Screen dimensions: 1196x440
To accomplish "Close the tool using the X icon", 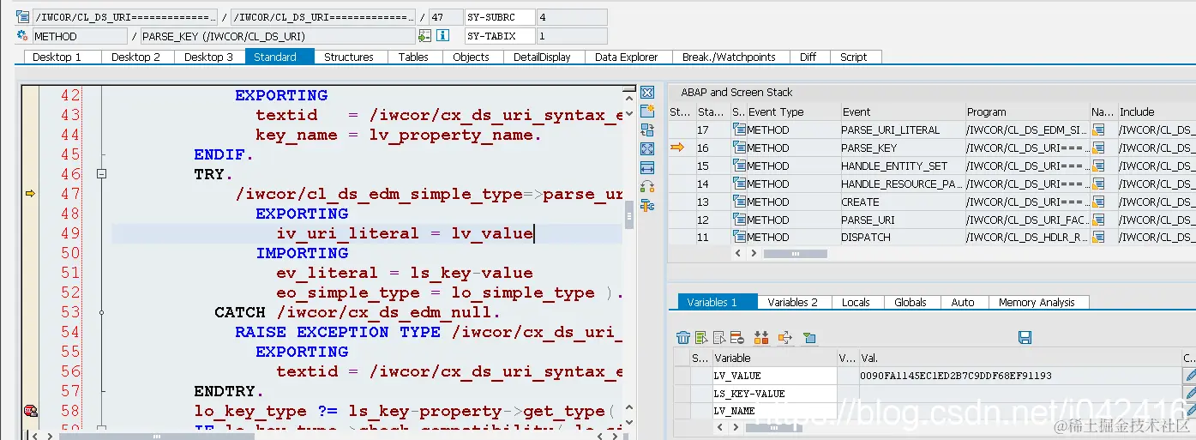I will pos(647,93).
